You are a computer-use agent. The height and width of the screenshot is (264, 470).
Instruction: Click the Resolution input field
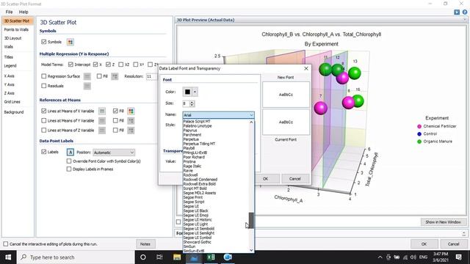coord(151,76)
